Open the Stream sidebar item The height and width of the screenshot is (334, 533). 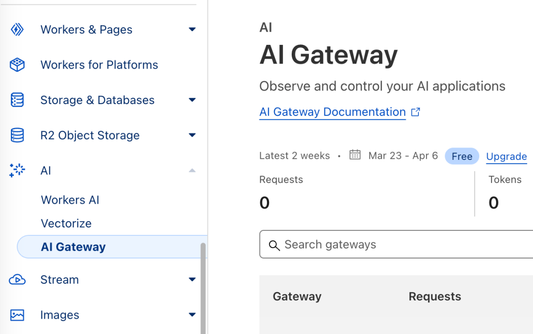[x=60, y=280]
